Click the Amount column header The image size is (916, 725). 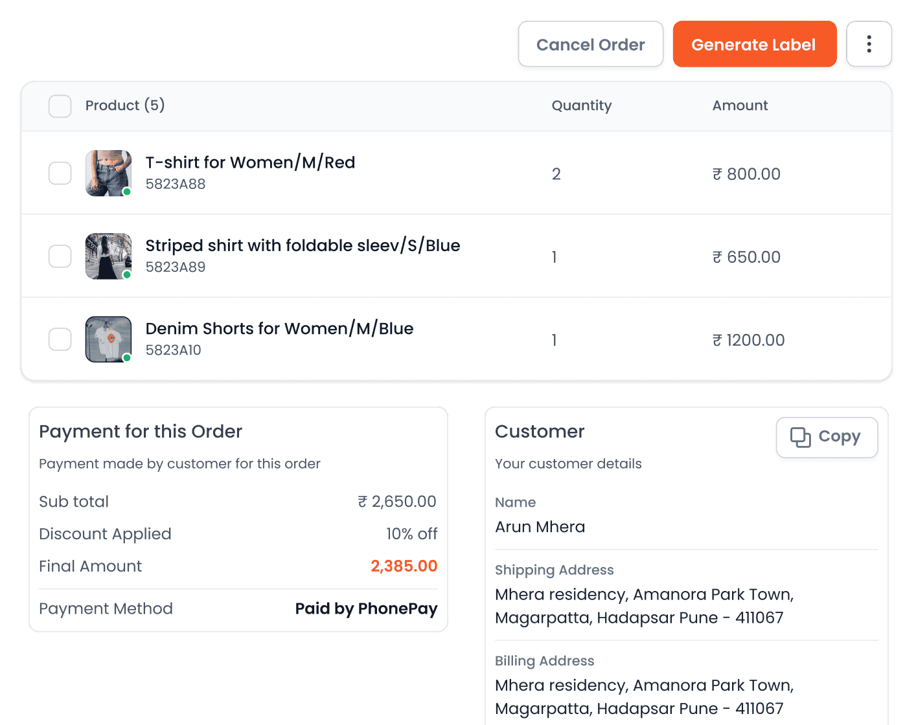point(740,106)
